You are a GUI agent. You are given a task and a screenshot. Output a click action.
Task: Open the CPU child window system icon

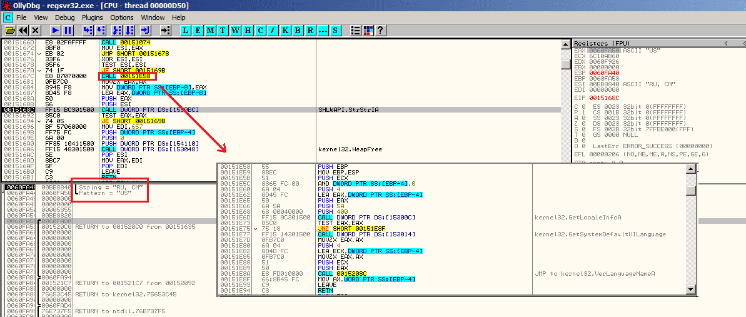pos(8,17)
